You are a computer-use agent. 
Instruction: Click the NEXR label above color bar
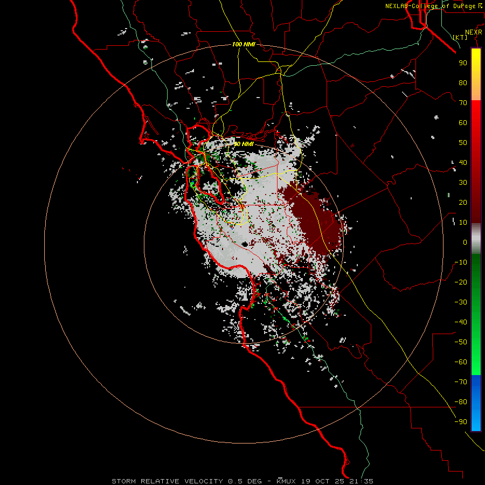click(474, 32)
